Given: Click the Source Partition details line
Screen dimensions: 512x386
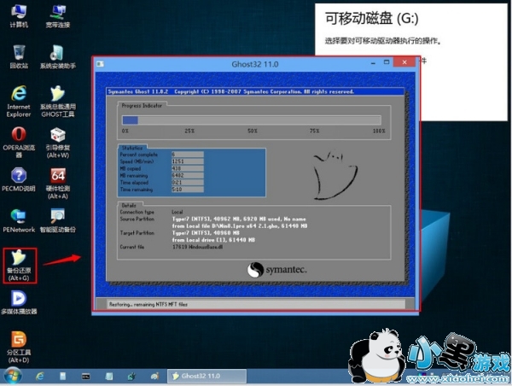Looking at the screenshot, I should coord(239,219).
